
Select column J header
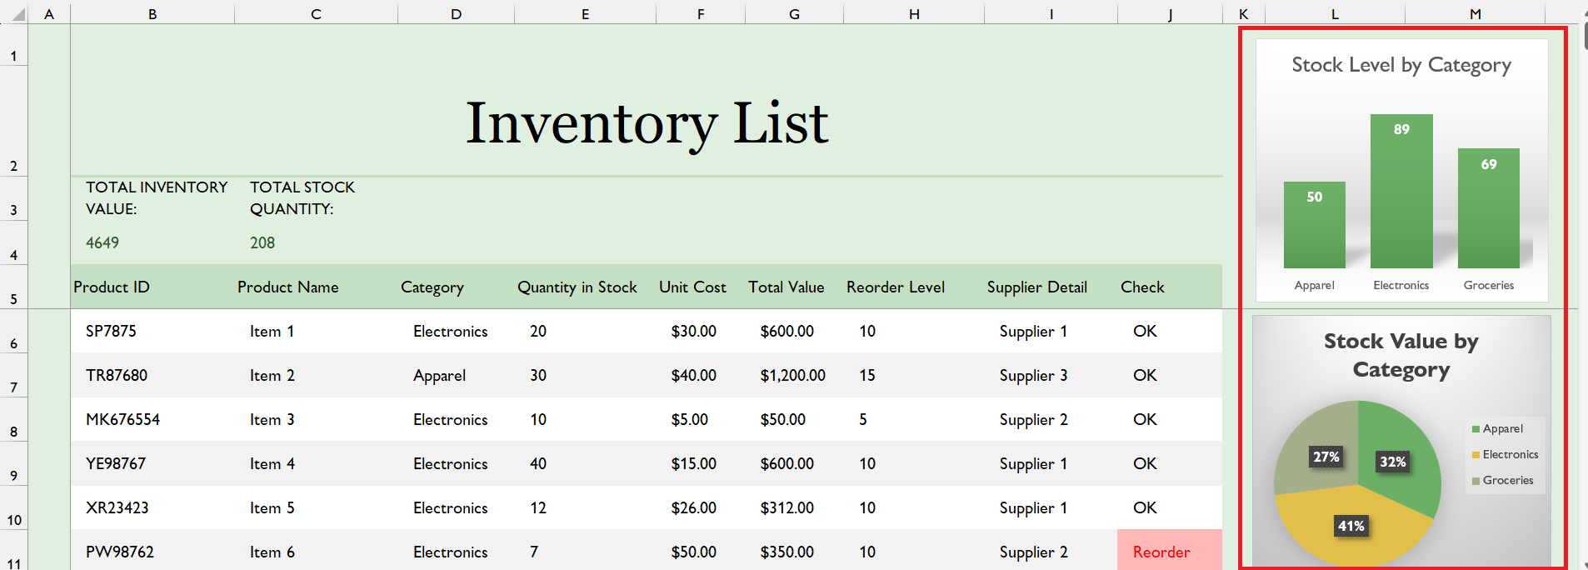1170,14
